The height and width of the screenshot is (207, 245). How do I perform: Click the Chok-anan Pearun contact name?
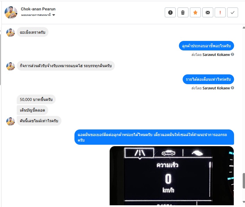click(38, 9)
